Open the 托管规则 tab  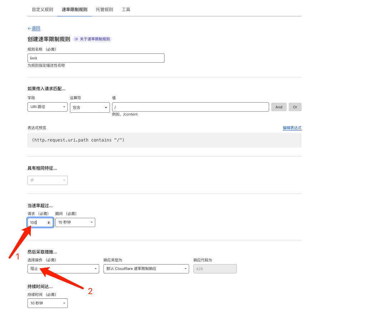105,10
